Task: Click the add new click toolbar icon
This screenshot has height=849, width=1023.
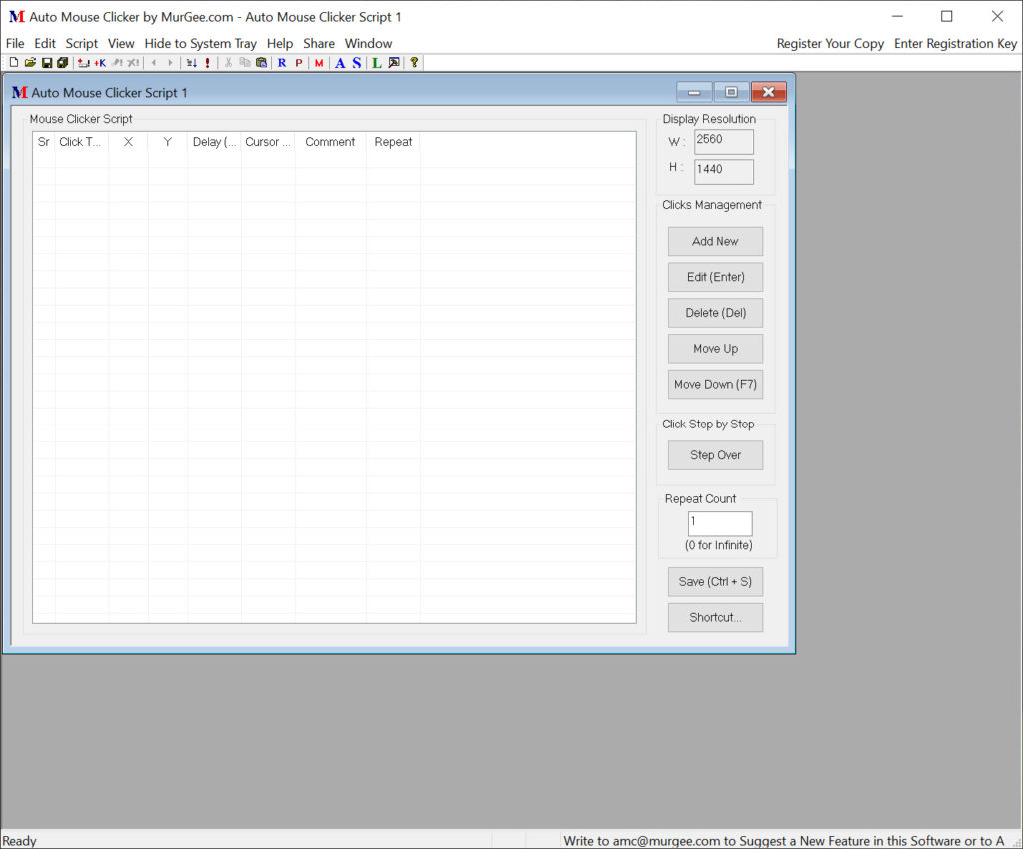Action: (84, 63)
